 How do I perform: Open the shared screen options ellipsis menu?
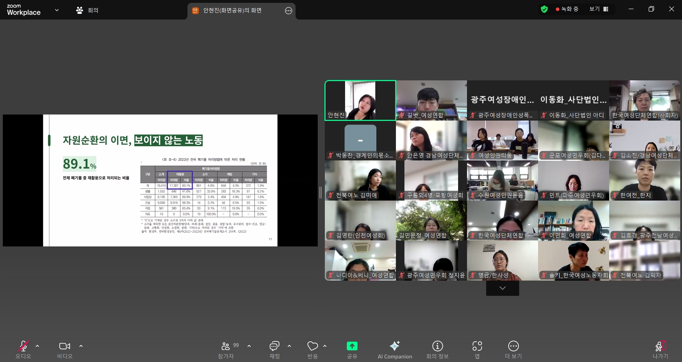[x=288, y=11]
